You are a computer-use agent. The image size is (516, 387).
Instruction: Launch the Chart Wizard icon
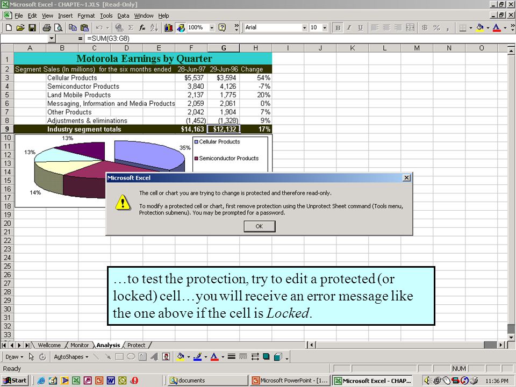[x=168, y=27]
